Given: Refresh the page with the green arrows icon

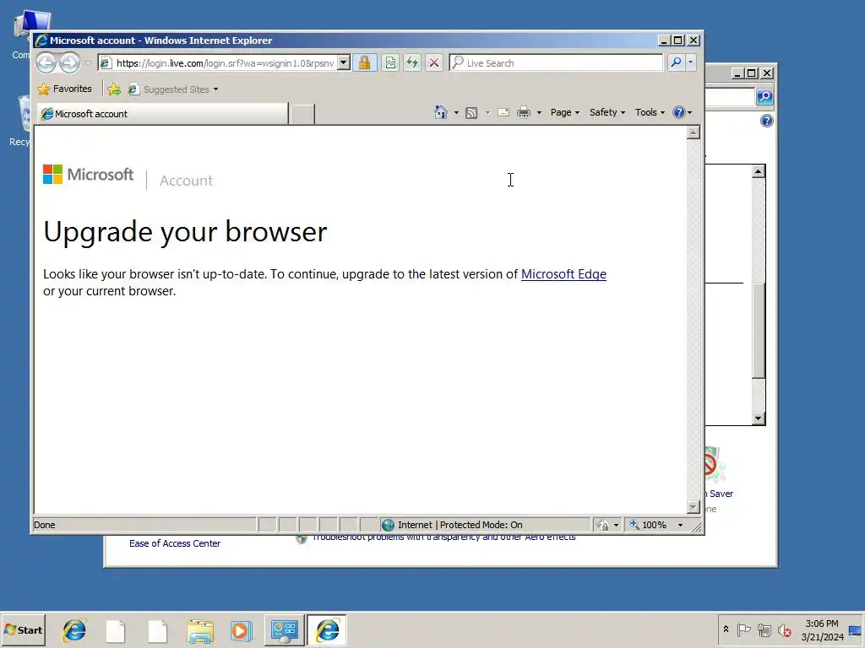Looking at the screenshot, I should pos(412,62).
